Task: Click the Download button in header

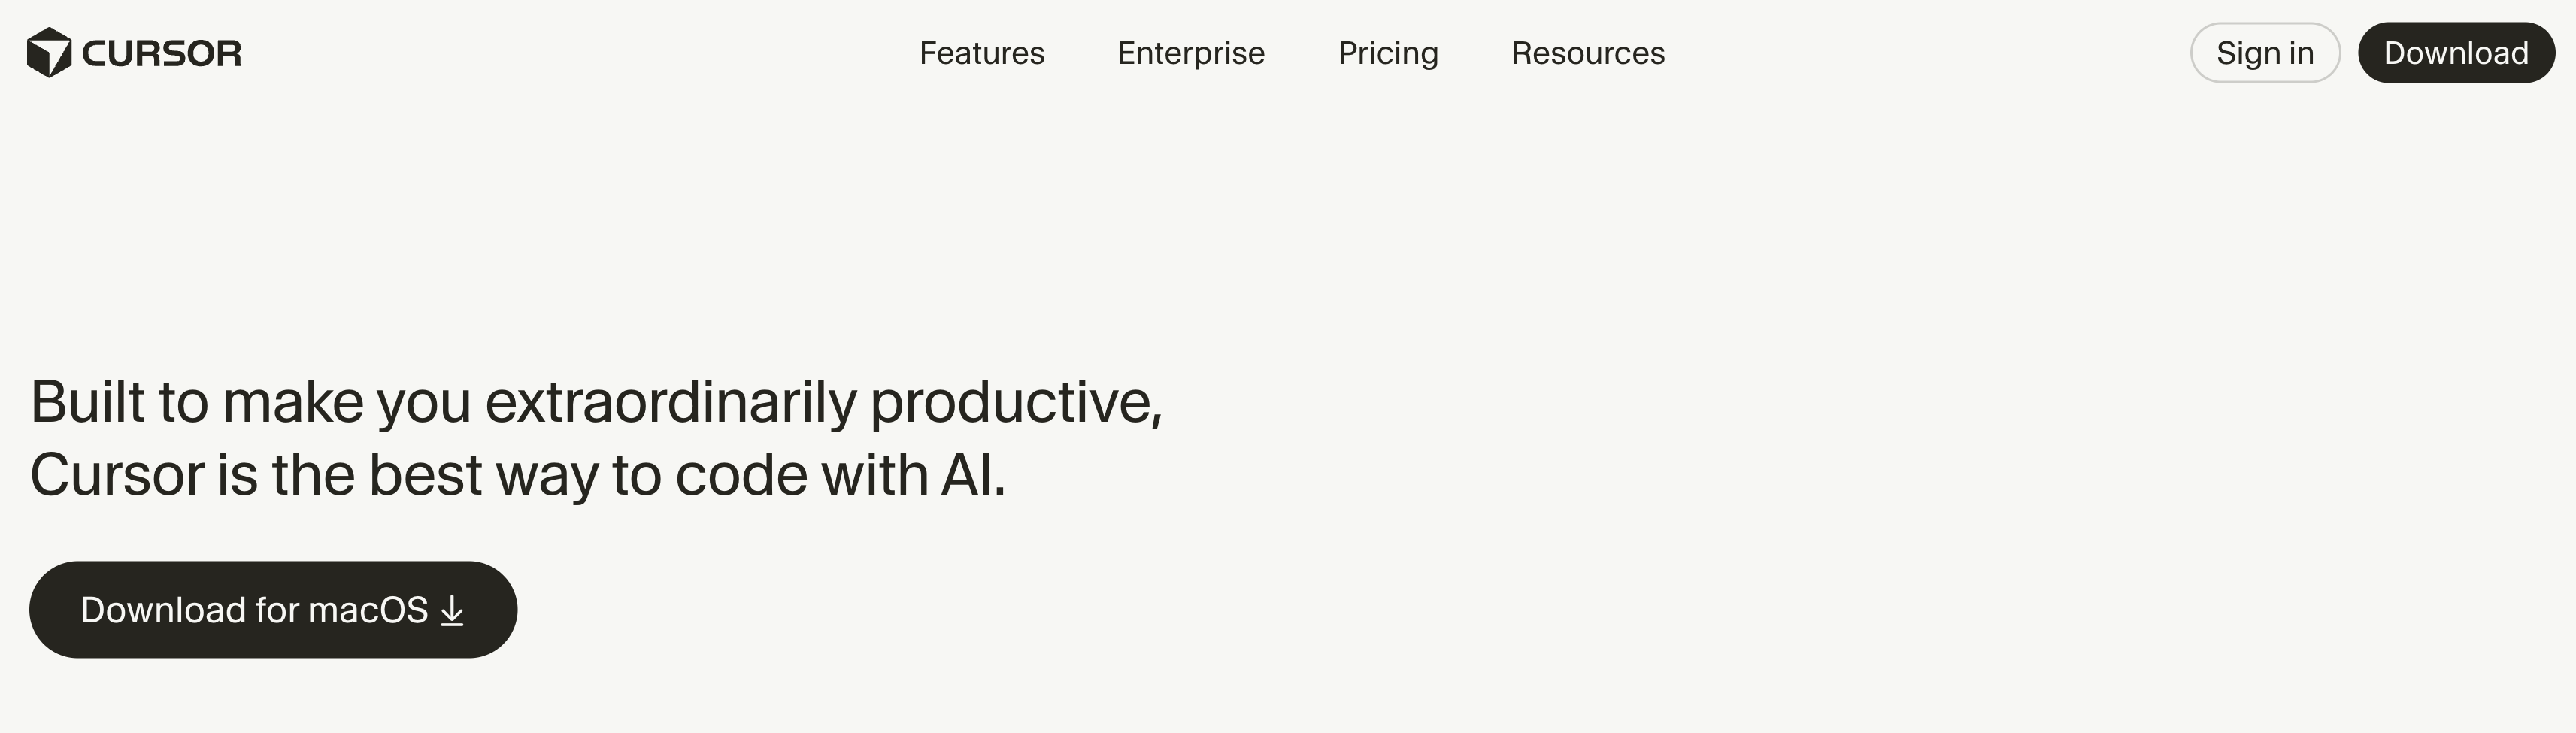Action: coord(2455,53)
